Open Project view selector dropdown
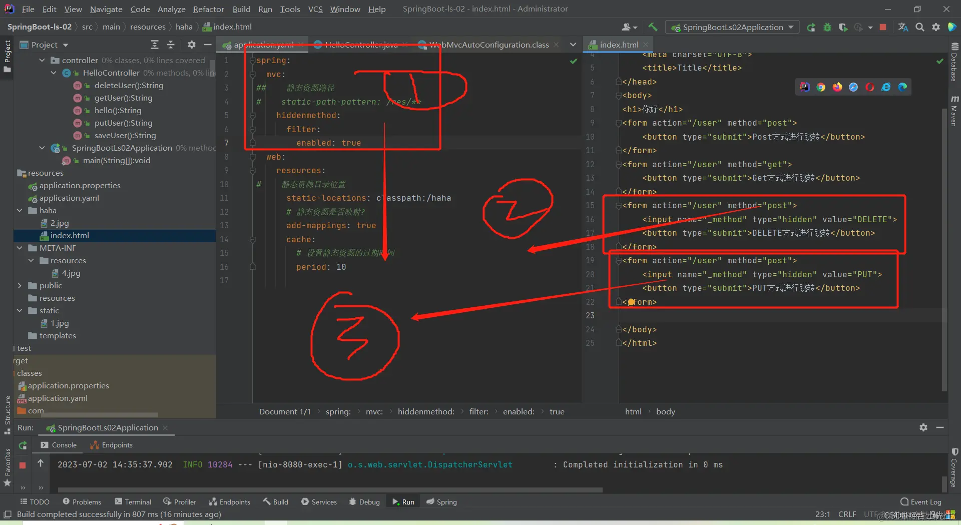This screenshot has height=525, width=961. 44,45
